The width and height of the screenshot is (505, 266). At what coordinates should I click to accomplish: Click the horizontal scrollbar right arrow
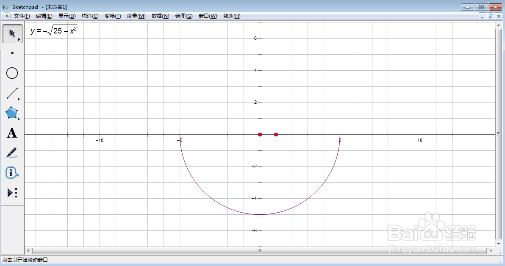point(491,251)
